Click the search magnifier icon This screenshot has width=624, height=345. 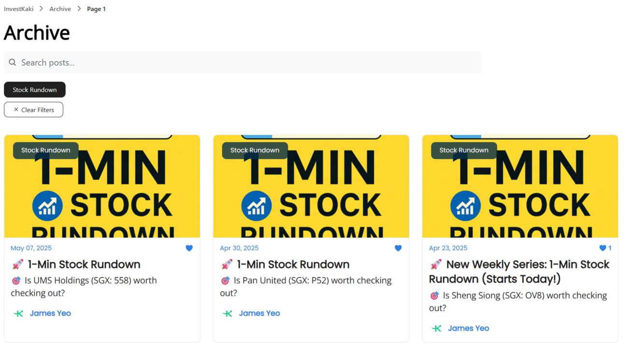tap(13, 62)
